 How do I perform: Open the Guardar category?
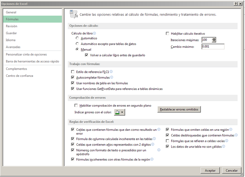click(33, 33)
